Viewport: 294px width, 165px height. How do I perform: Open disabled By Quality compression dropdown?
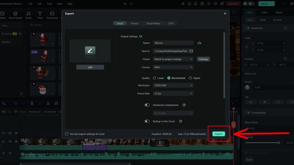pos(173,113)
